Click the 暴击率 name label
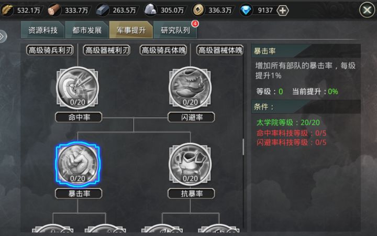The height and width of the screenshot is (236, 377). click(x=79, y=194)
